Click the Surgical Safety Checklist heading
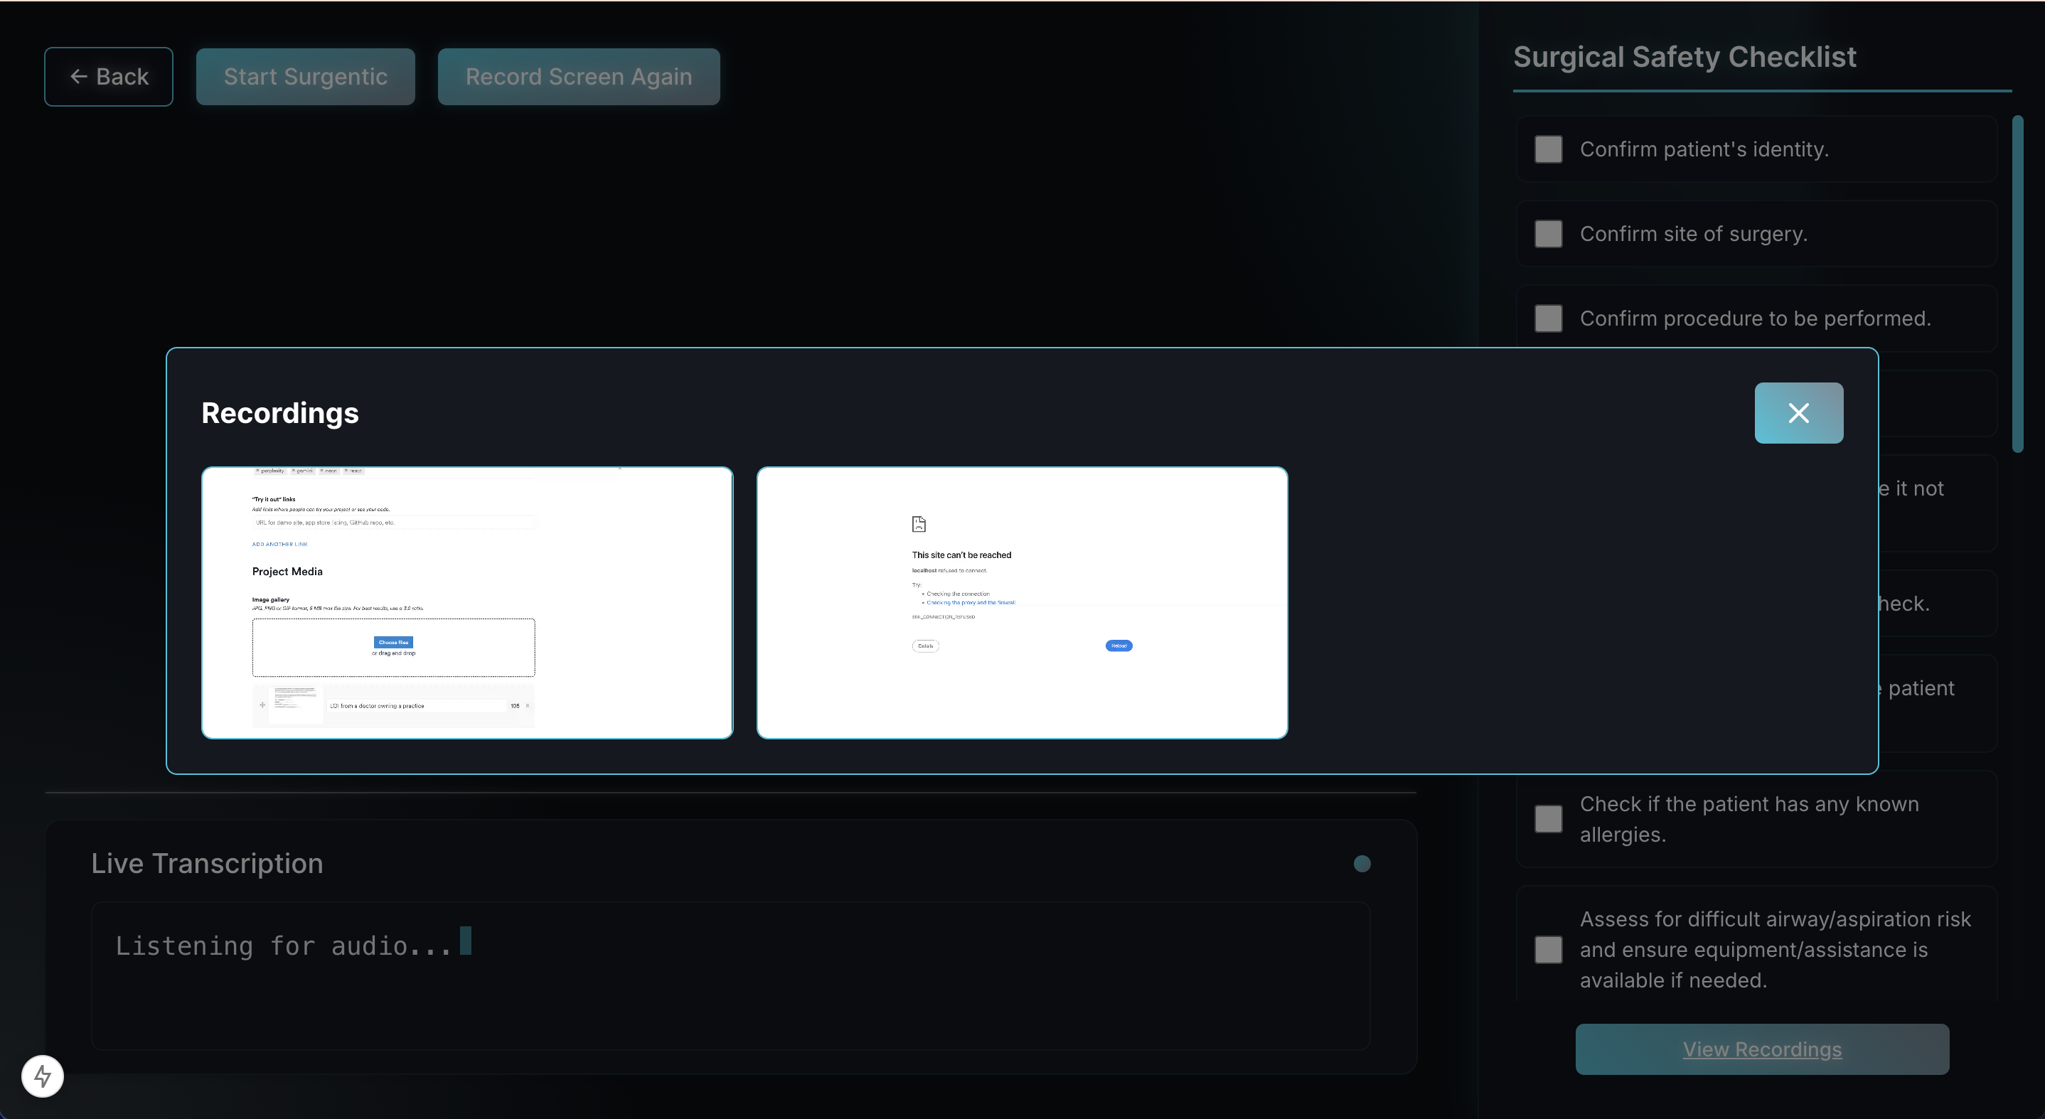 click(1684, 57)
